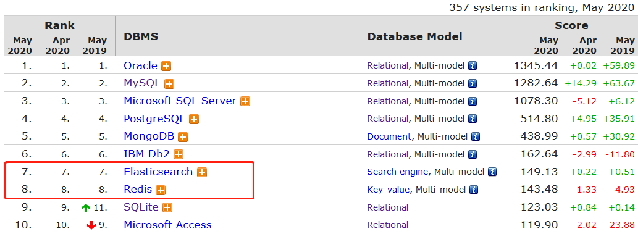Click +59.89 yearly change for Oracle
Screen dimensions: 643x234
click(619, 66)
